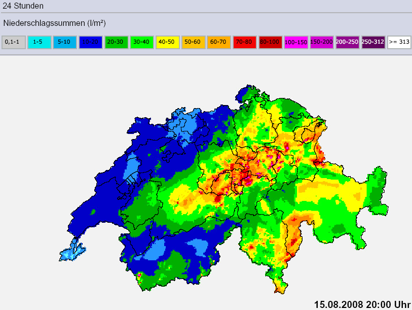The width and height of the screenshot is (412, 310).
Task: Select the 10-20 dark blue legend swatch
Action: pyautogui.click(x=90, y=42)
